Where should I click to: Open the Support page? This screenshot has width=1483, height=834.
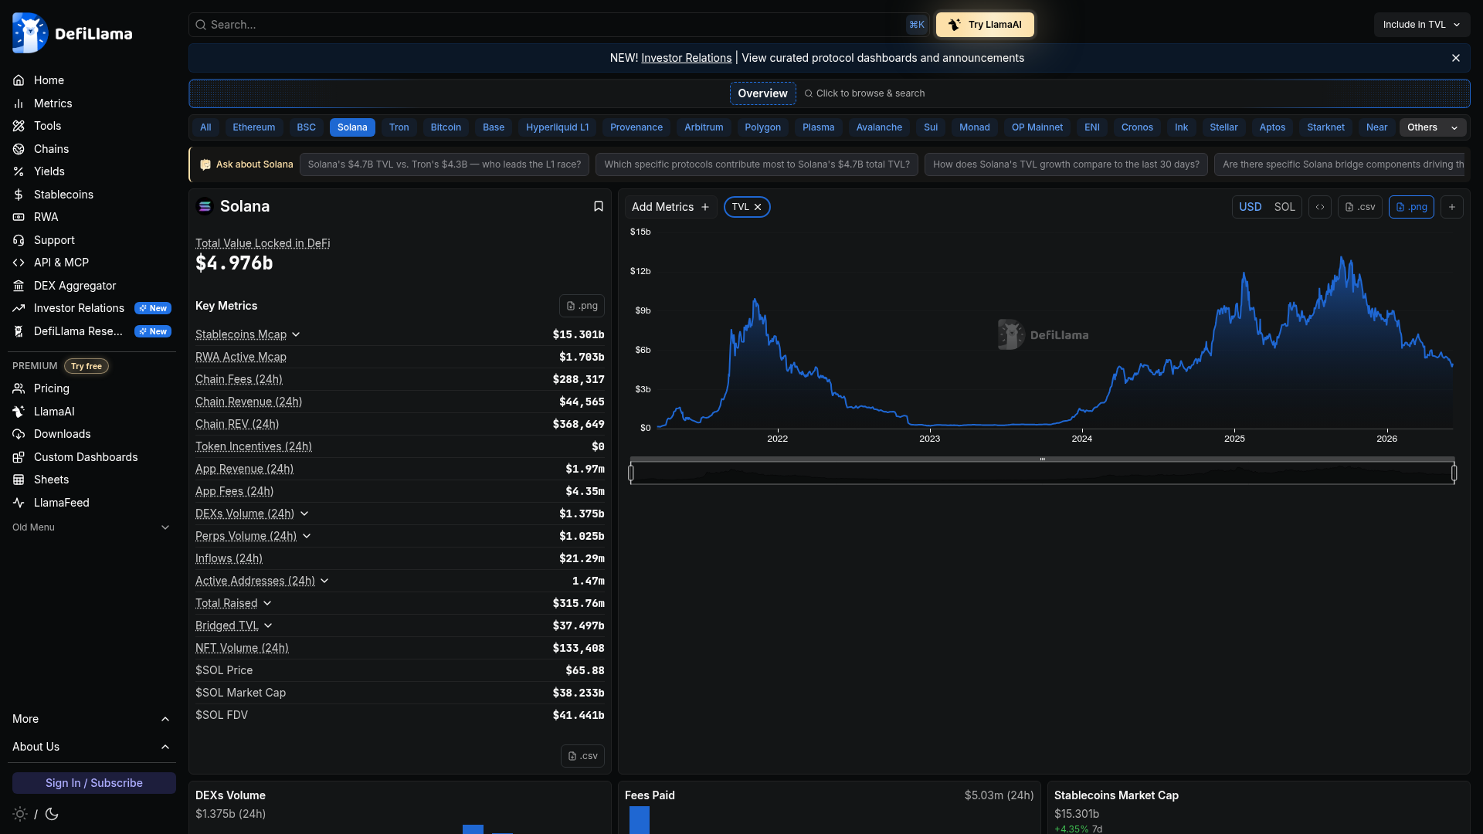(x=54, y=240)
